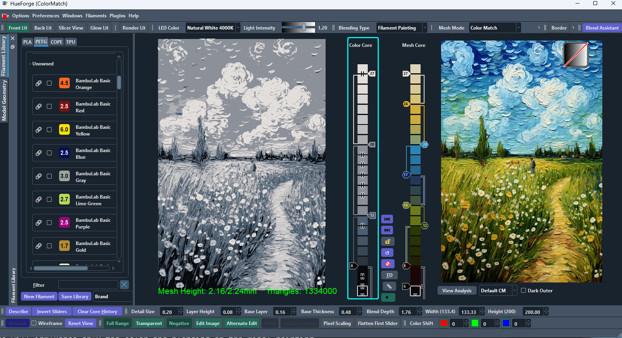Click the Light Intensity slider handle

tap(304, 28)
